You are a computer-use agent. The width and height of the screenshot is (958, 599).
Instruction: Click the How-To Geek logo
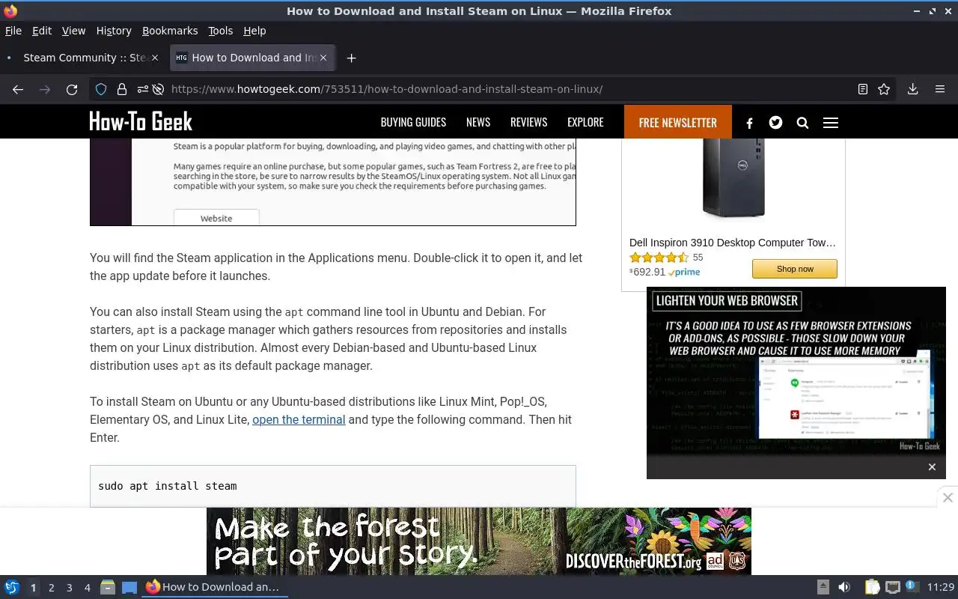click(x=141, y=121)
